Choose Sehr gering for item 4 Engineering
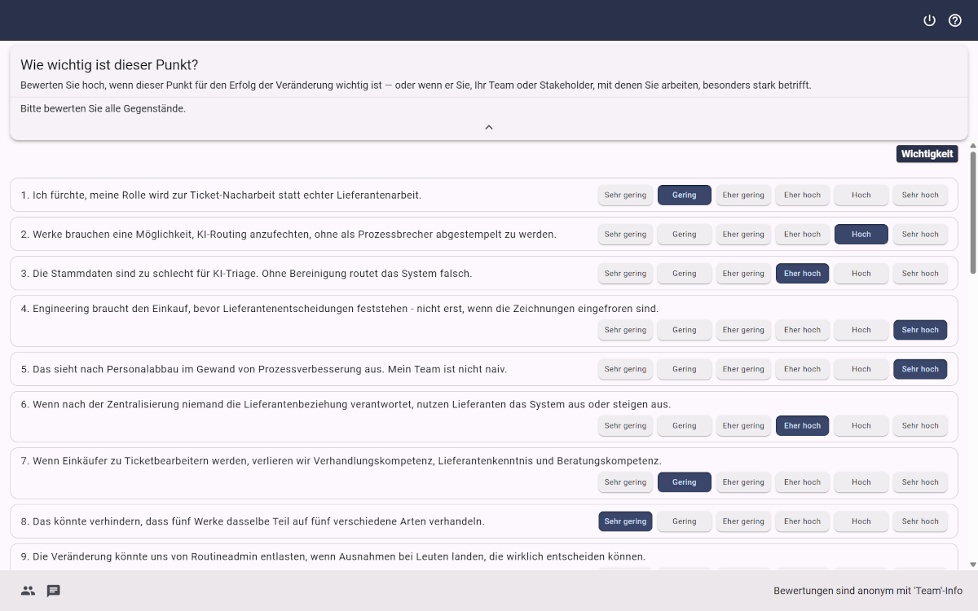Image resolution: width=978 pixels, height=611 pixels. point(625,330)
